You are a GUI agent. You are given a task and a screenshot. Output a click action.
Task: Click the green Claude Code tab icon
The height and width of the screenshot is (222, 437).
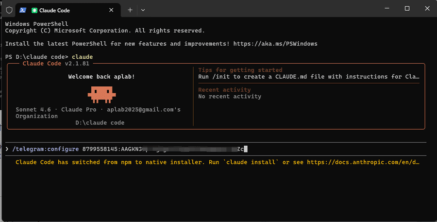click(34, 10)
